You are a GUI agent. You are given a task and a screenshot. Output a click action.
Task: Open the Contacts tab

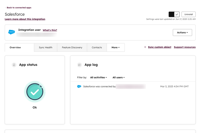click(x=97, y=47)
